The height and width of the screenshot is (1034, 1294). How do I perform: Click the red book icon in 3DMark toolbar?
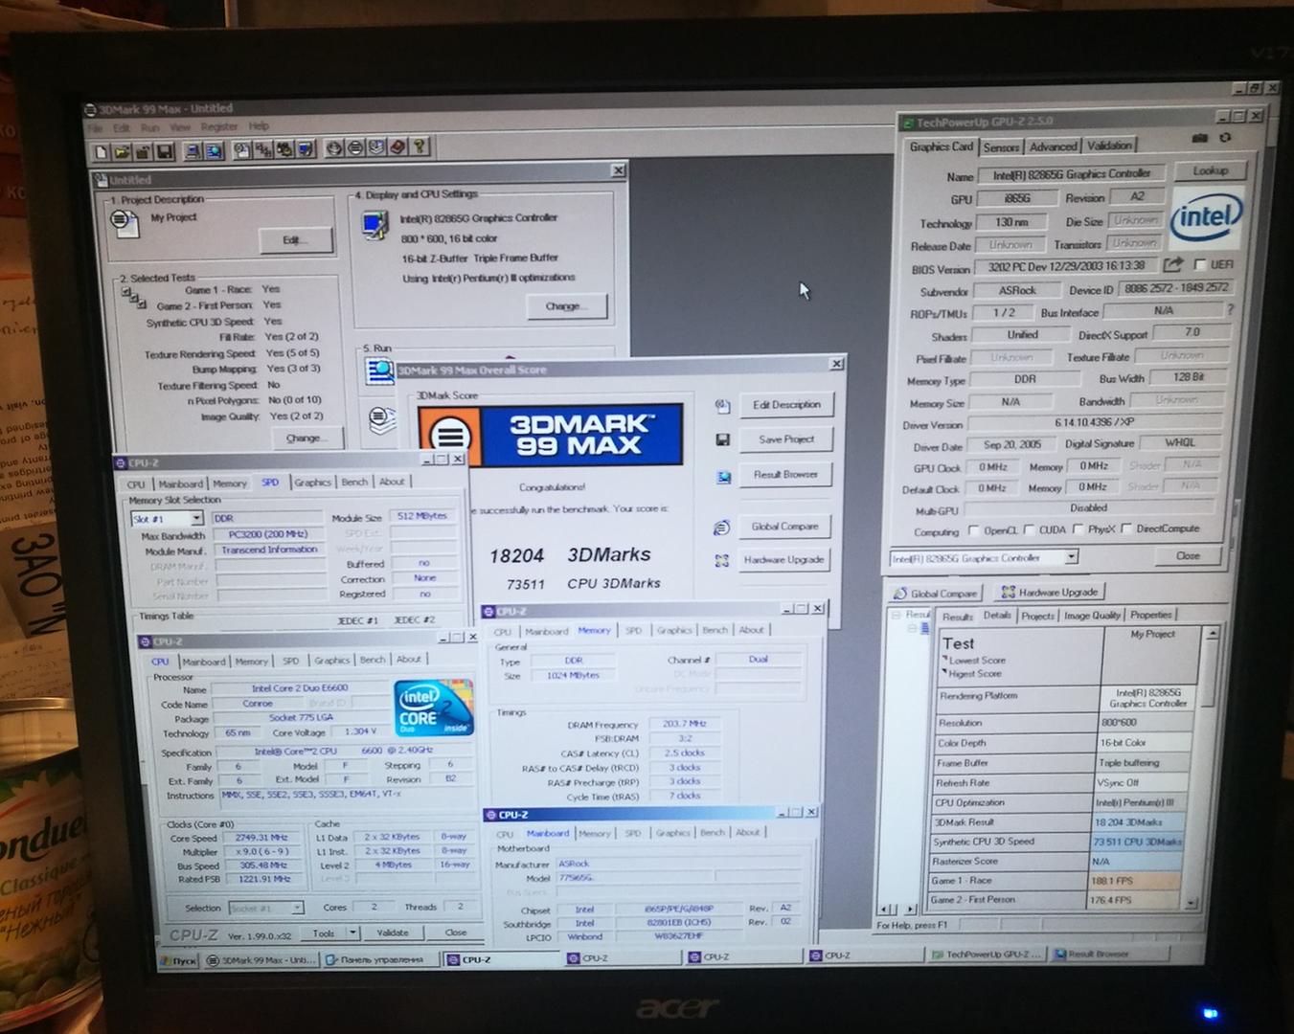click(x=397, y=147)
